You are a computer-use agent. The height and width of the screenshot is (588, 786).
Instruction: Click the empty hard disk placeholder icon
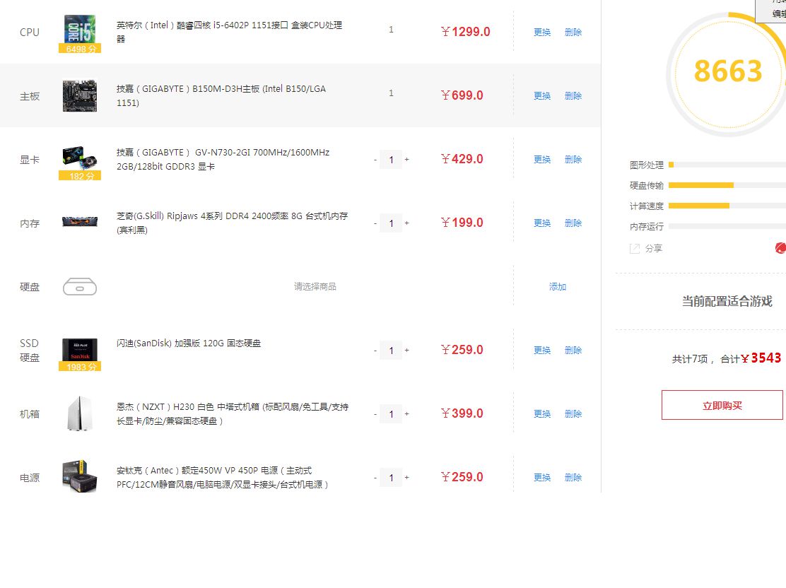[x=80, y=286]
